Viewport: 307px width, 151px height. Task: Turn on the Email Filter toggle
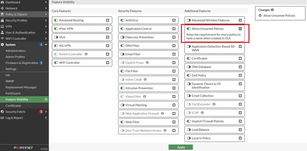[x=122, y=54]
